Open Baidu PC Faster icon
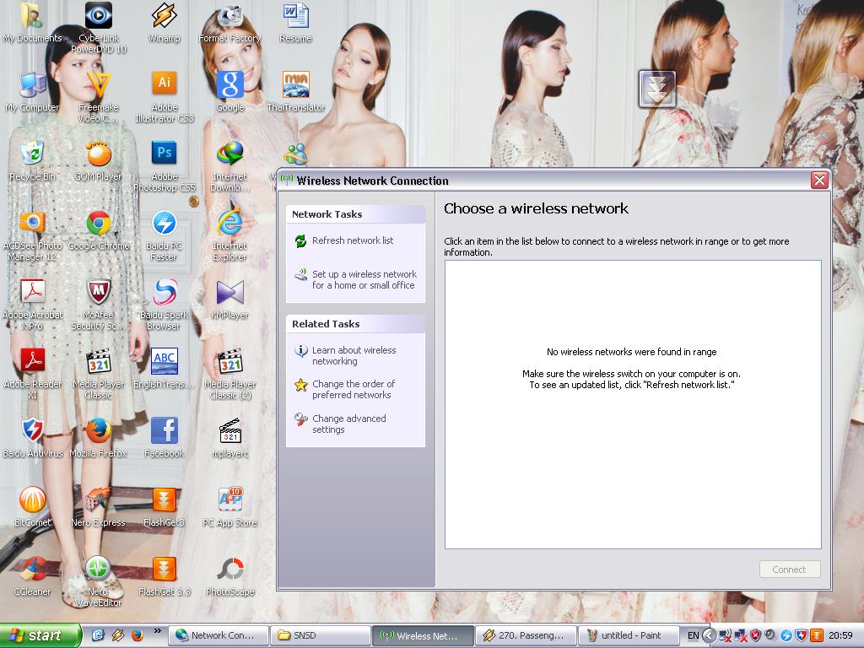Viewport: 864px width, 648px height. point(165,236)
